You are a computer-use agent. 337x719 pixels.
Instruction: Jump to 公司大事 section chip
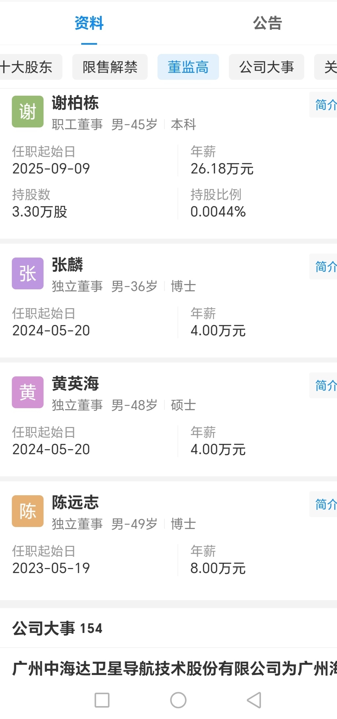pyautogui.click(x=267, y=67)
